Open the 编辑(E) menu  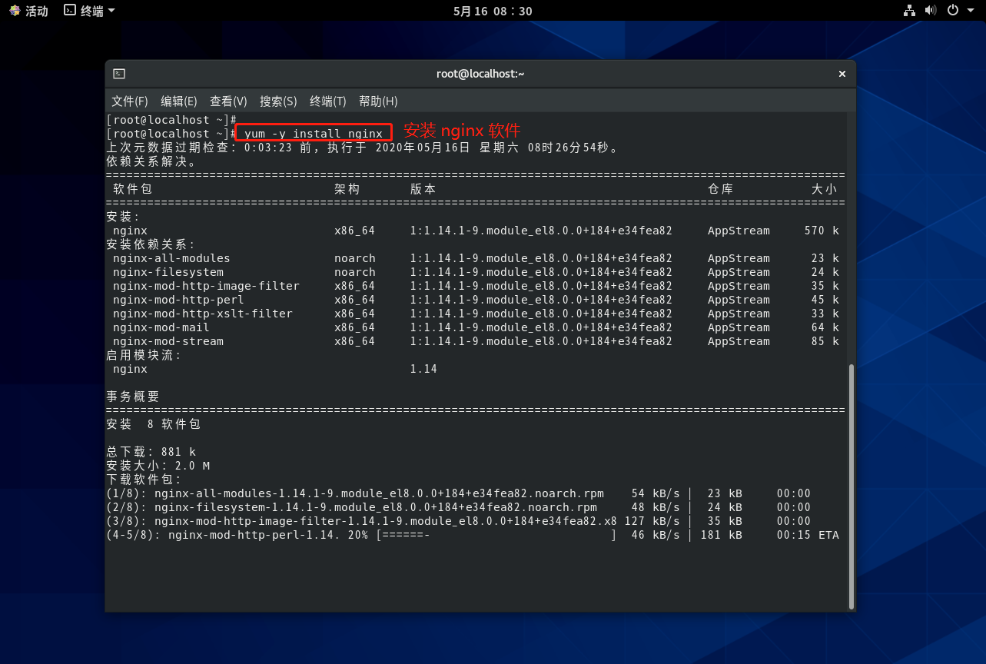pos(178,101)
